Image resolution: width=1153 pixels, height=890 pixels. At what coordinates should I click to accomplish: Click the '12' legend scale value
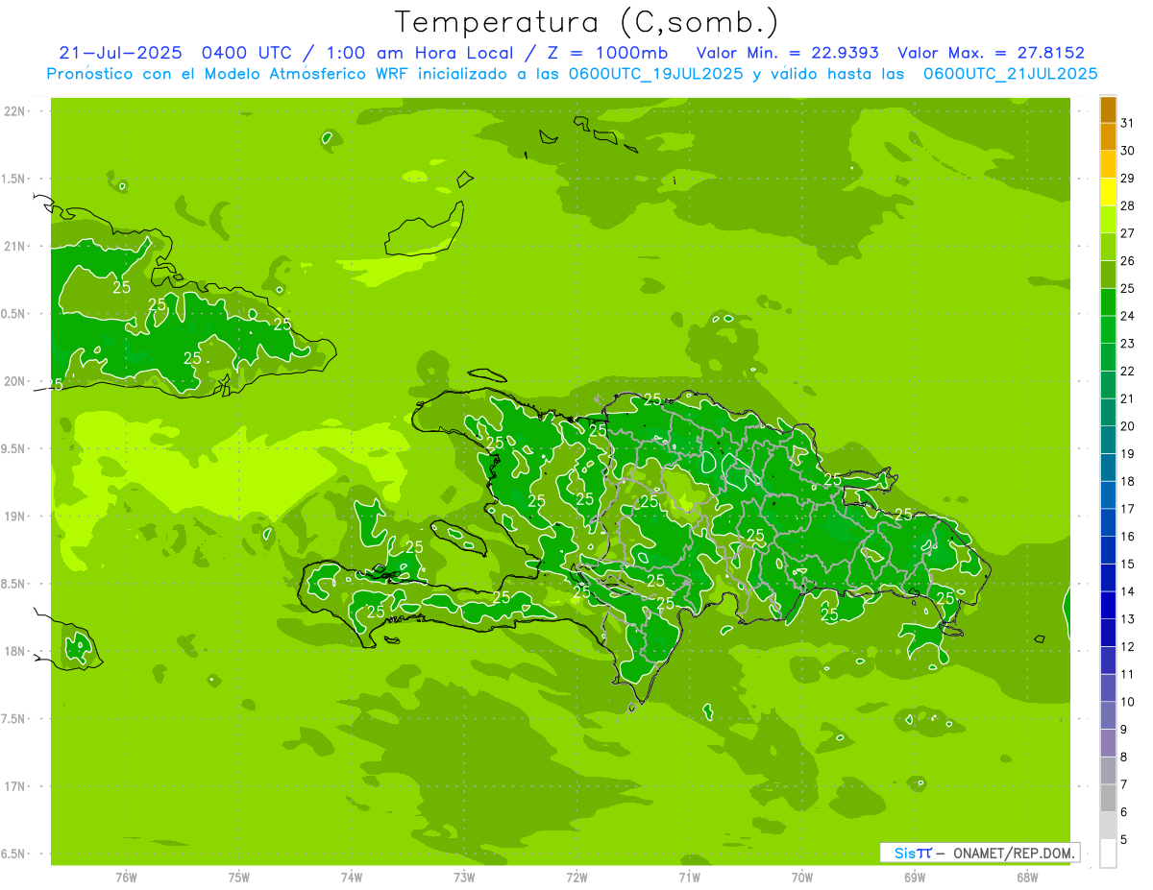point(1128,646)
